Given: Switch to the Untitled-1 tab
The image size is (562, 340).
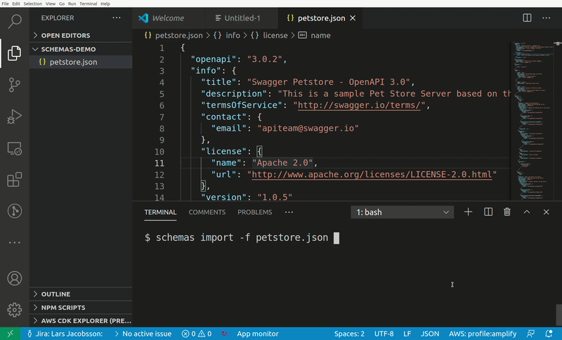Looking at the screenshot, I should (x=242, y=18).
